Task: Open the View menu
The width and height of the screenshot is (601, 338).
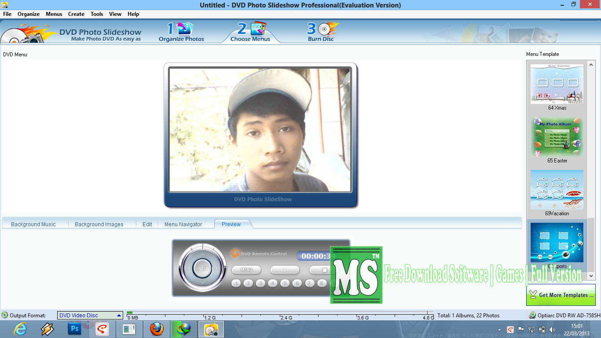Action: click(x=115, y=14)
